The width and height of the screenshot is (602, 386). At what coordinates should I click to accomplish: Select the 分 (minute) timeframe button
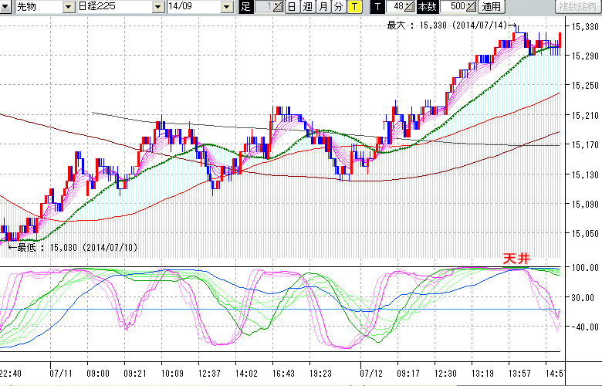coord(338,7)
